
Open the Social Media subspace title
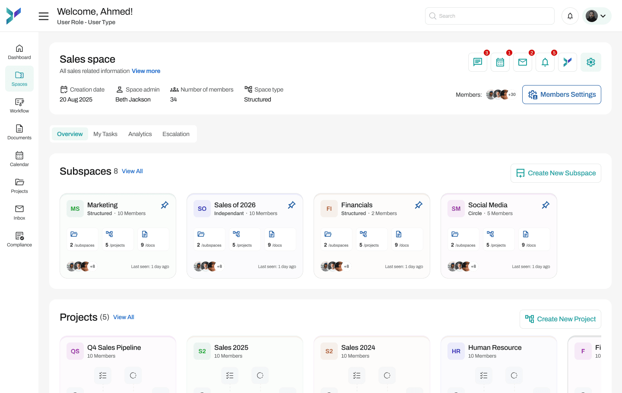point(488,205)
